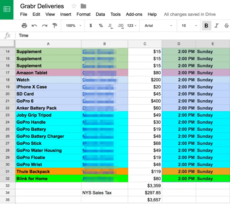Format selection as percent
Image resolution: width=230 pixels, height=204 pixels.
(101, 26)
